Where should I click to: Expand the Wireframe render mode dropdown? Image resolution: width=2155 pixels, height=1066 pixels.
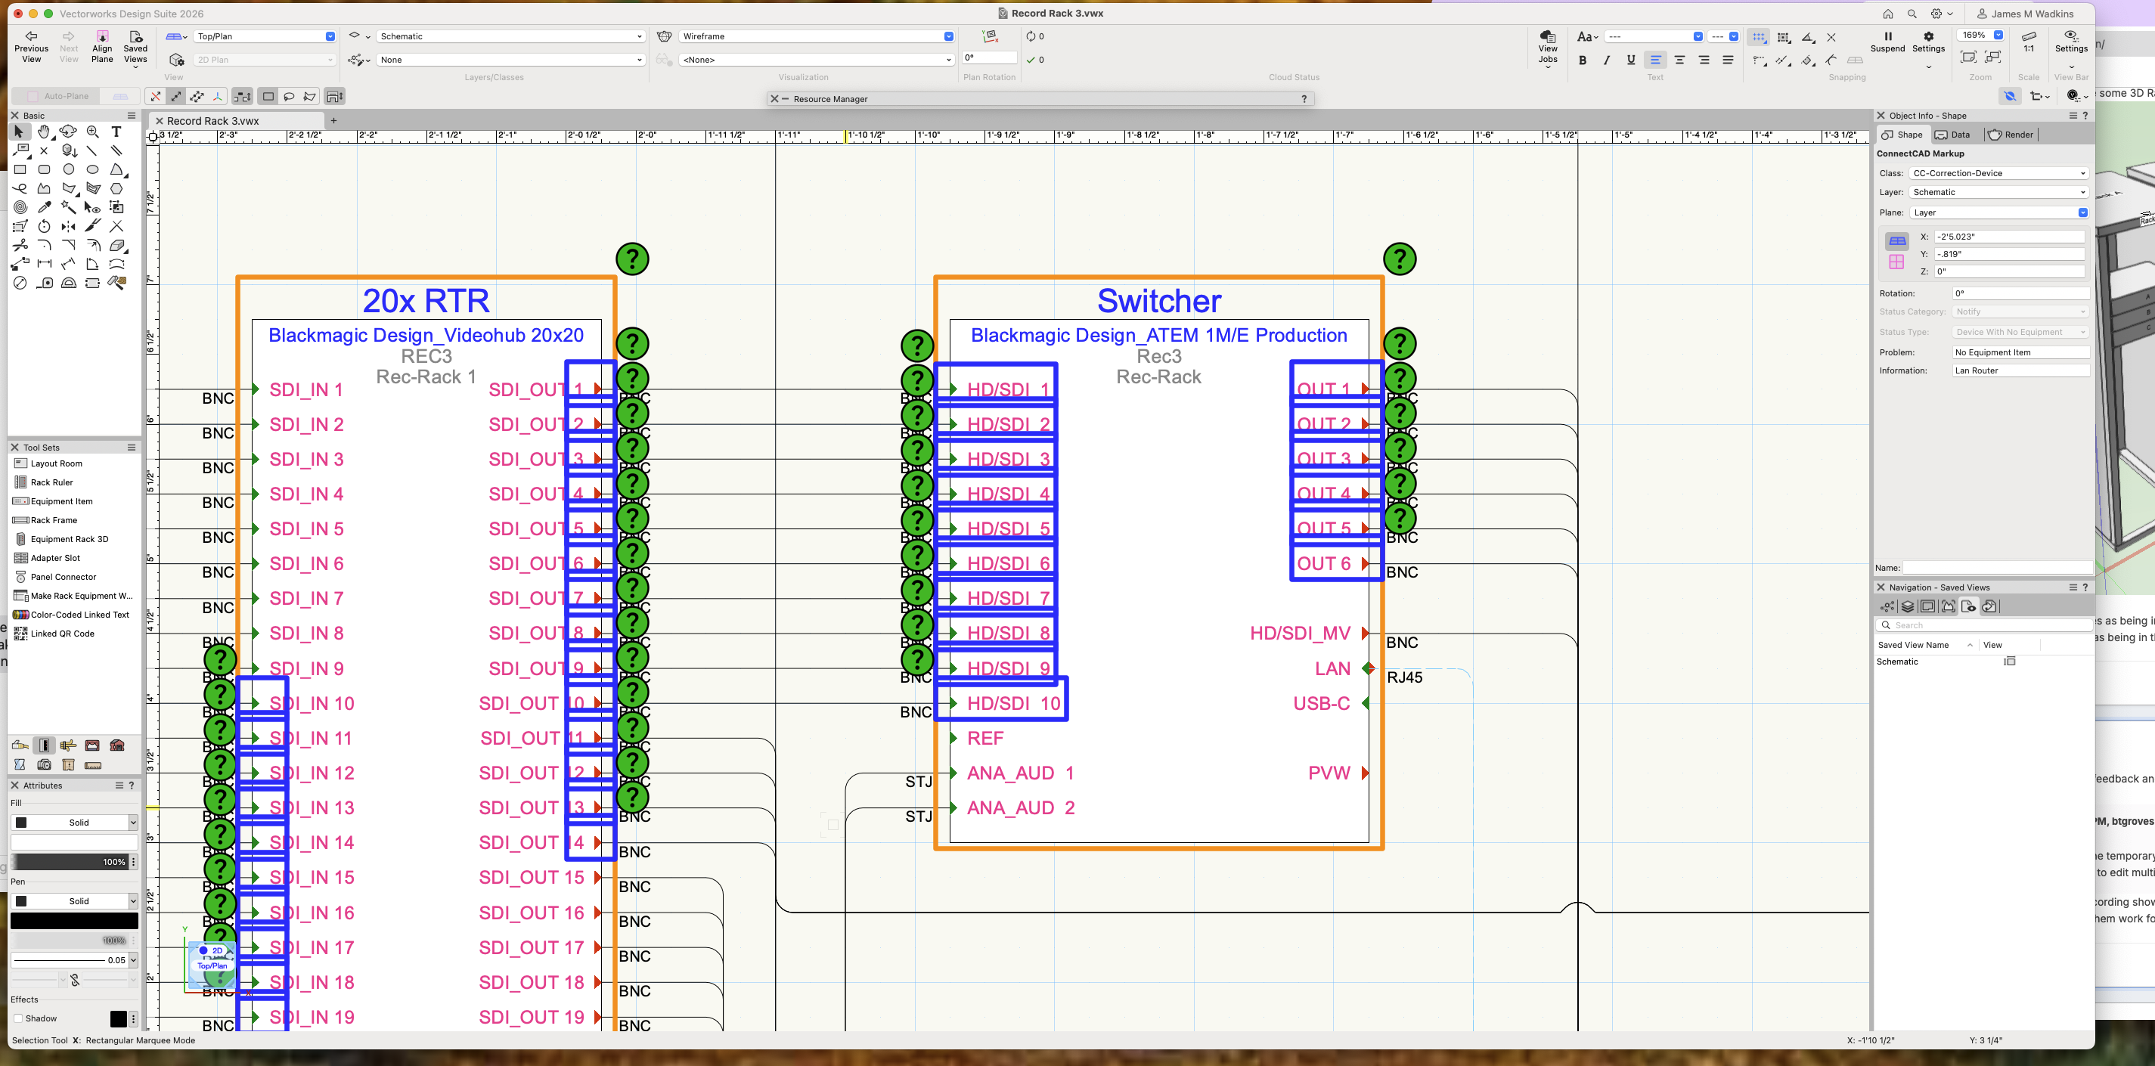click(x=948, y=37)
